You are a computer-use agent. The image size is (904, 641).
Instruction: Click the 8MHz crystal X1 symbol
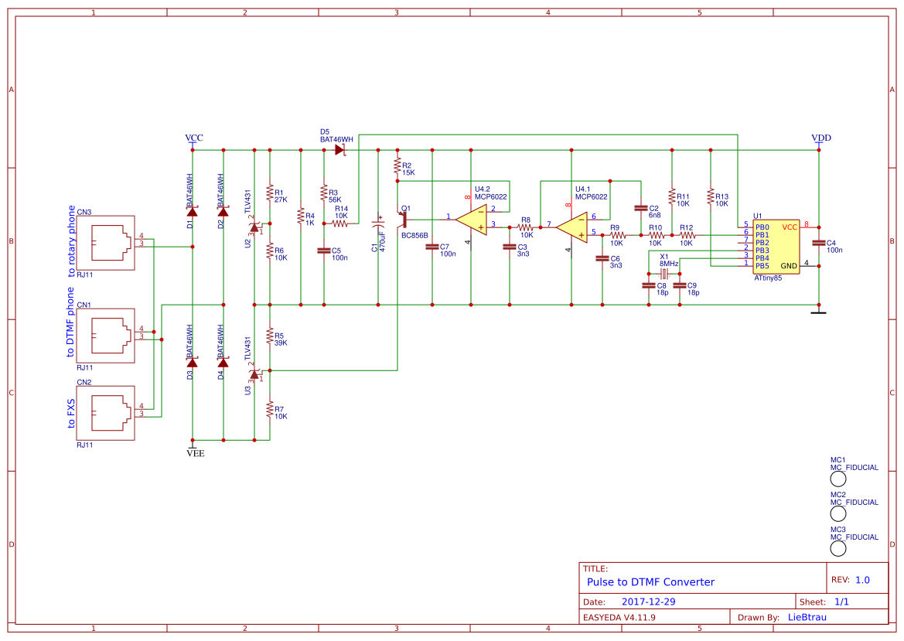[x=663, y=272]
